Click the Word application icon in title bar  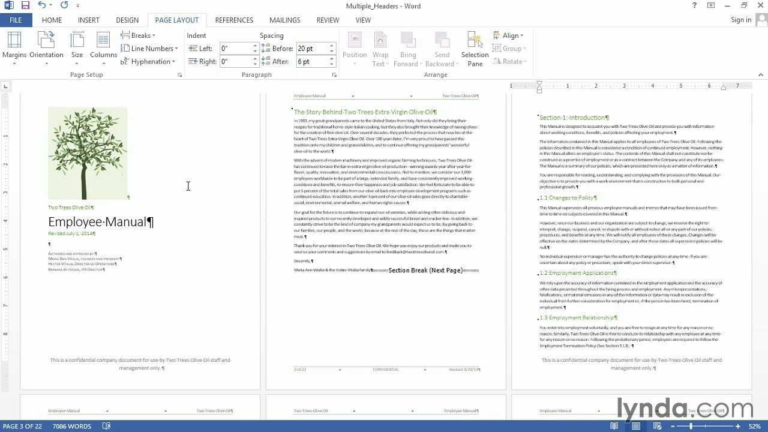8,5
